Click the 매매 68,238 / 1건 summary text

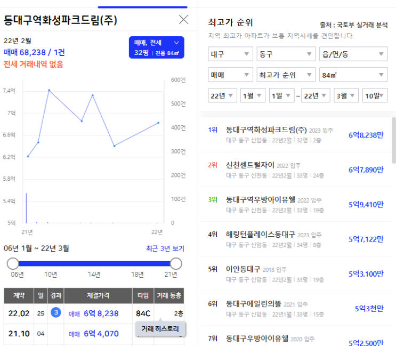34,52
